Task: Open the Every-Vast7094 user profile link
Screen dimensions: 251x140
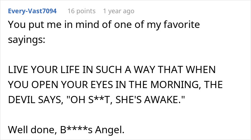Action: 32,11
